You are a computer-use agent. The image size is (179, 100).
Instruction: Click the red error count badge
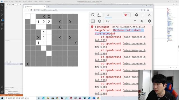pyautogui.click(x=127, y=15)
